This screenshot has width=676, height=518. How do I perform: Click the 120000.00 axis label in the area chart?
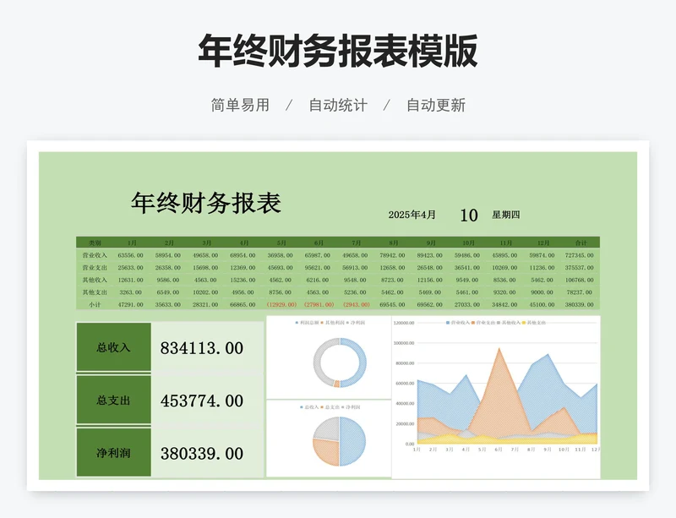point(404,323)
